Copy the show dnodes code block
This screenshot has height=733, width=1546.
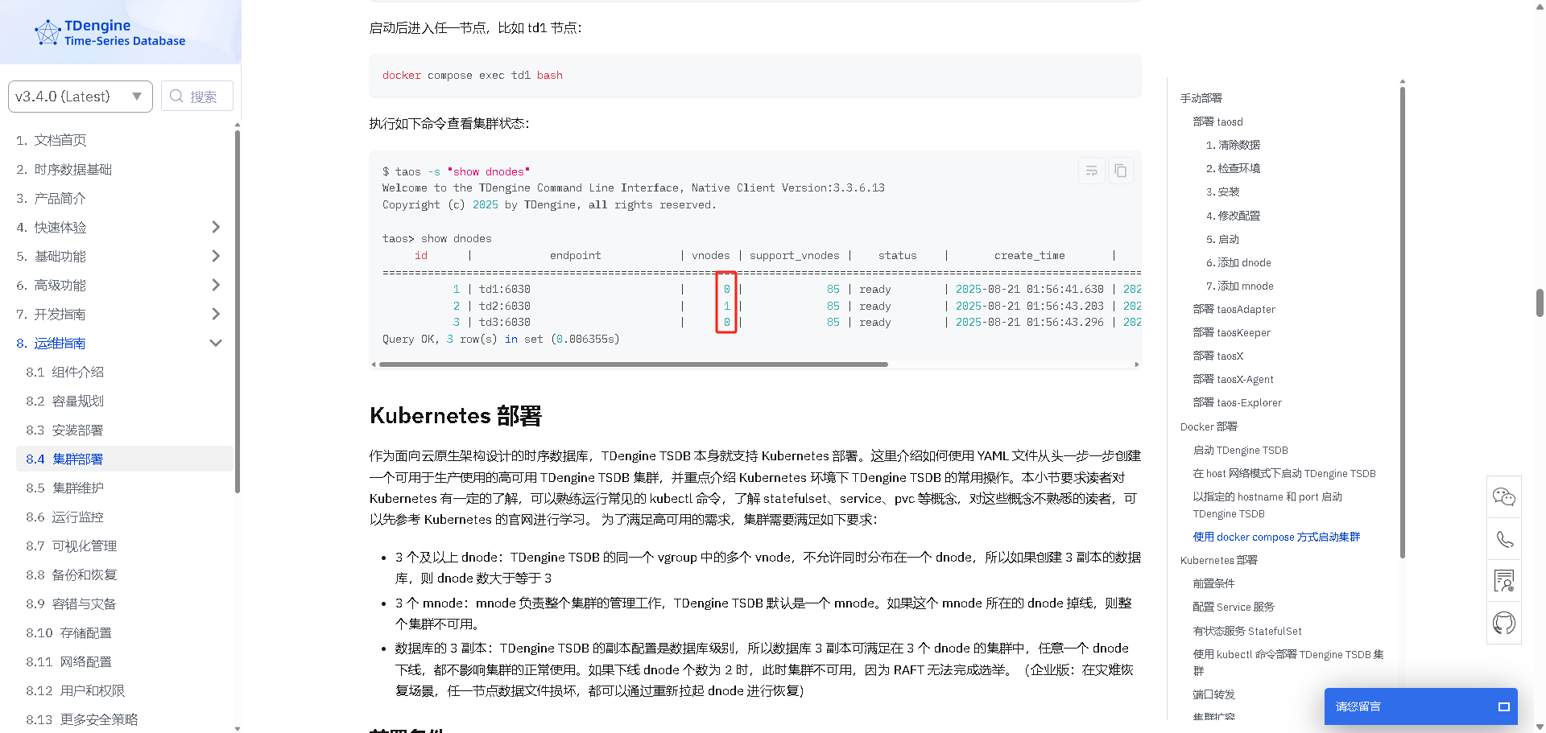(1120, 171)
